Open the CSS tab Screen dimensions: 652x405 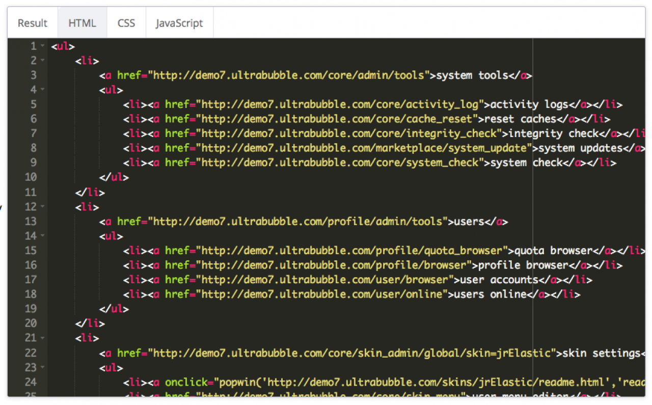126,23
